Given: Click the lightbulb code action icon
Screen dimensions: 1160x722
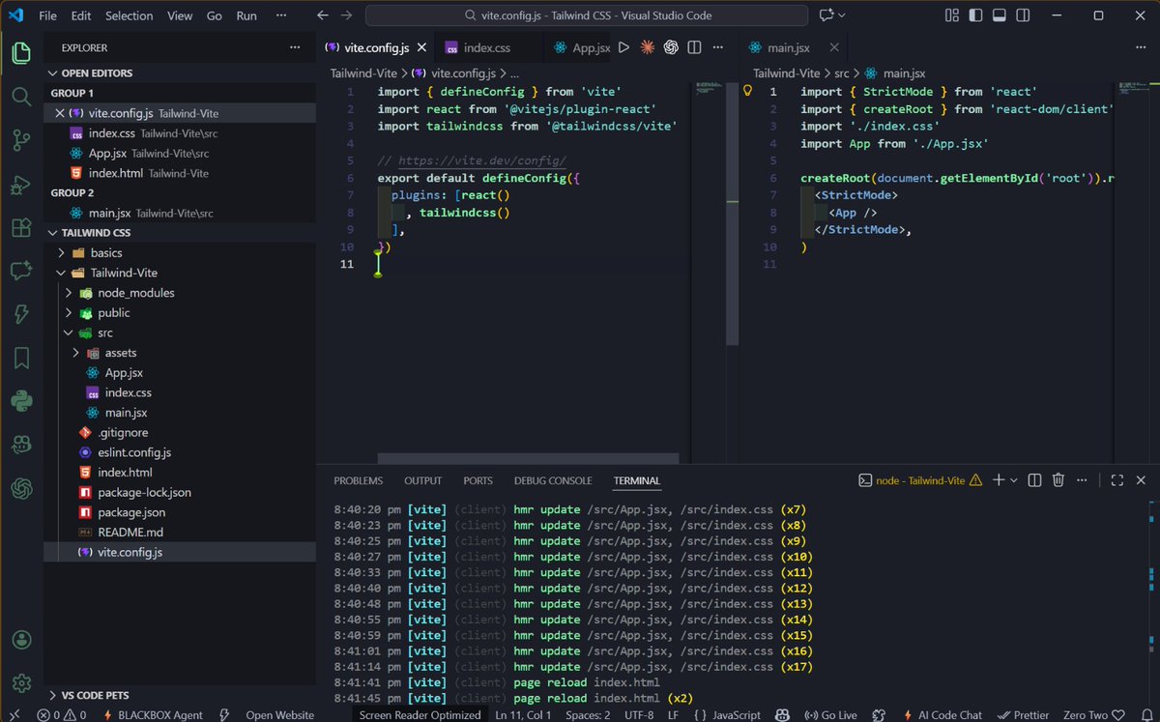Looking at the screenshot, I should click(747, 91).
